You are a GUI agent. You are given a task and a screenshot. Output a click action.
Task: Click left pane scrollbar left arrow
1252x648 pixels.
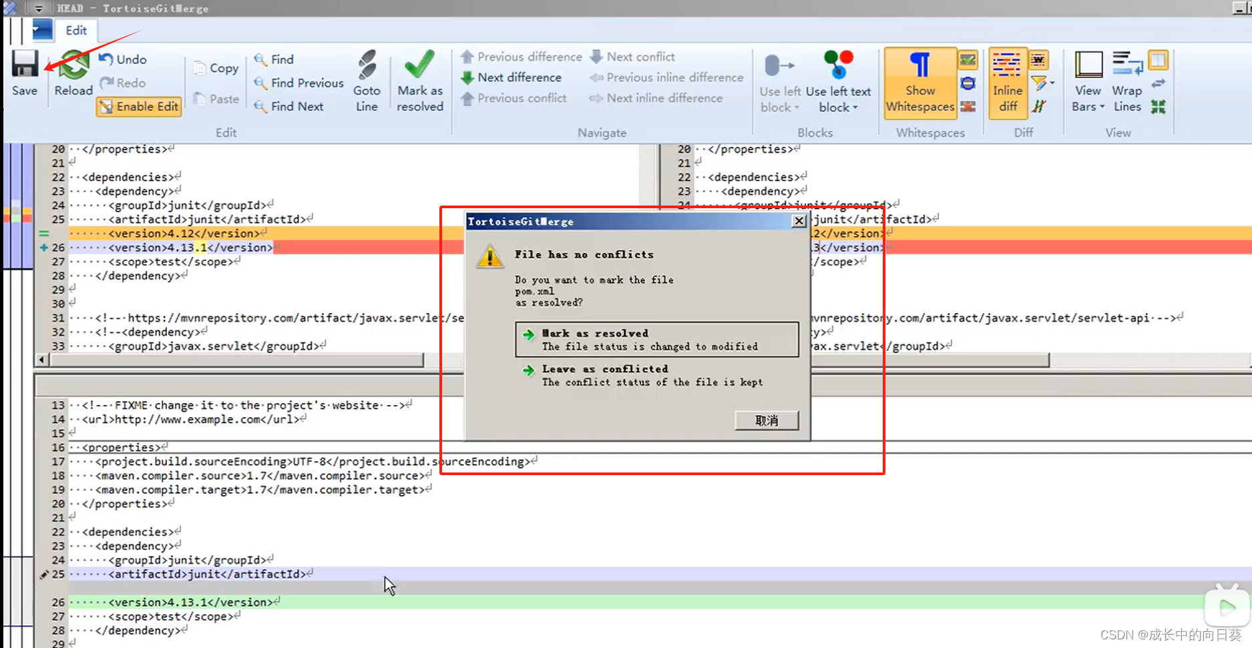tap(41, 360)
